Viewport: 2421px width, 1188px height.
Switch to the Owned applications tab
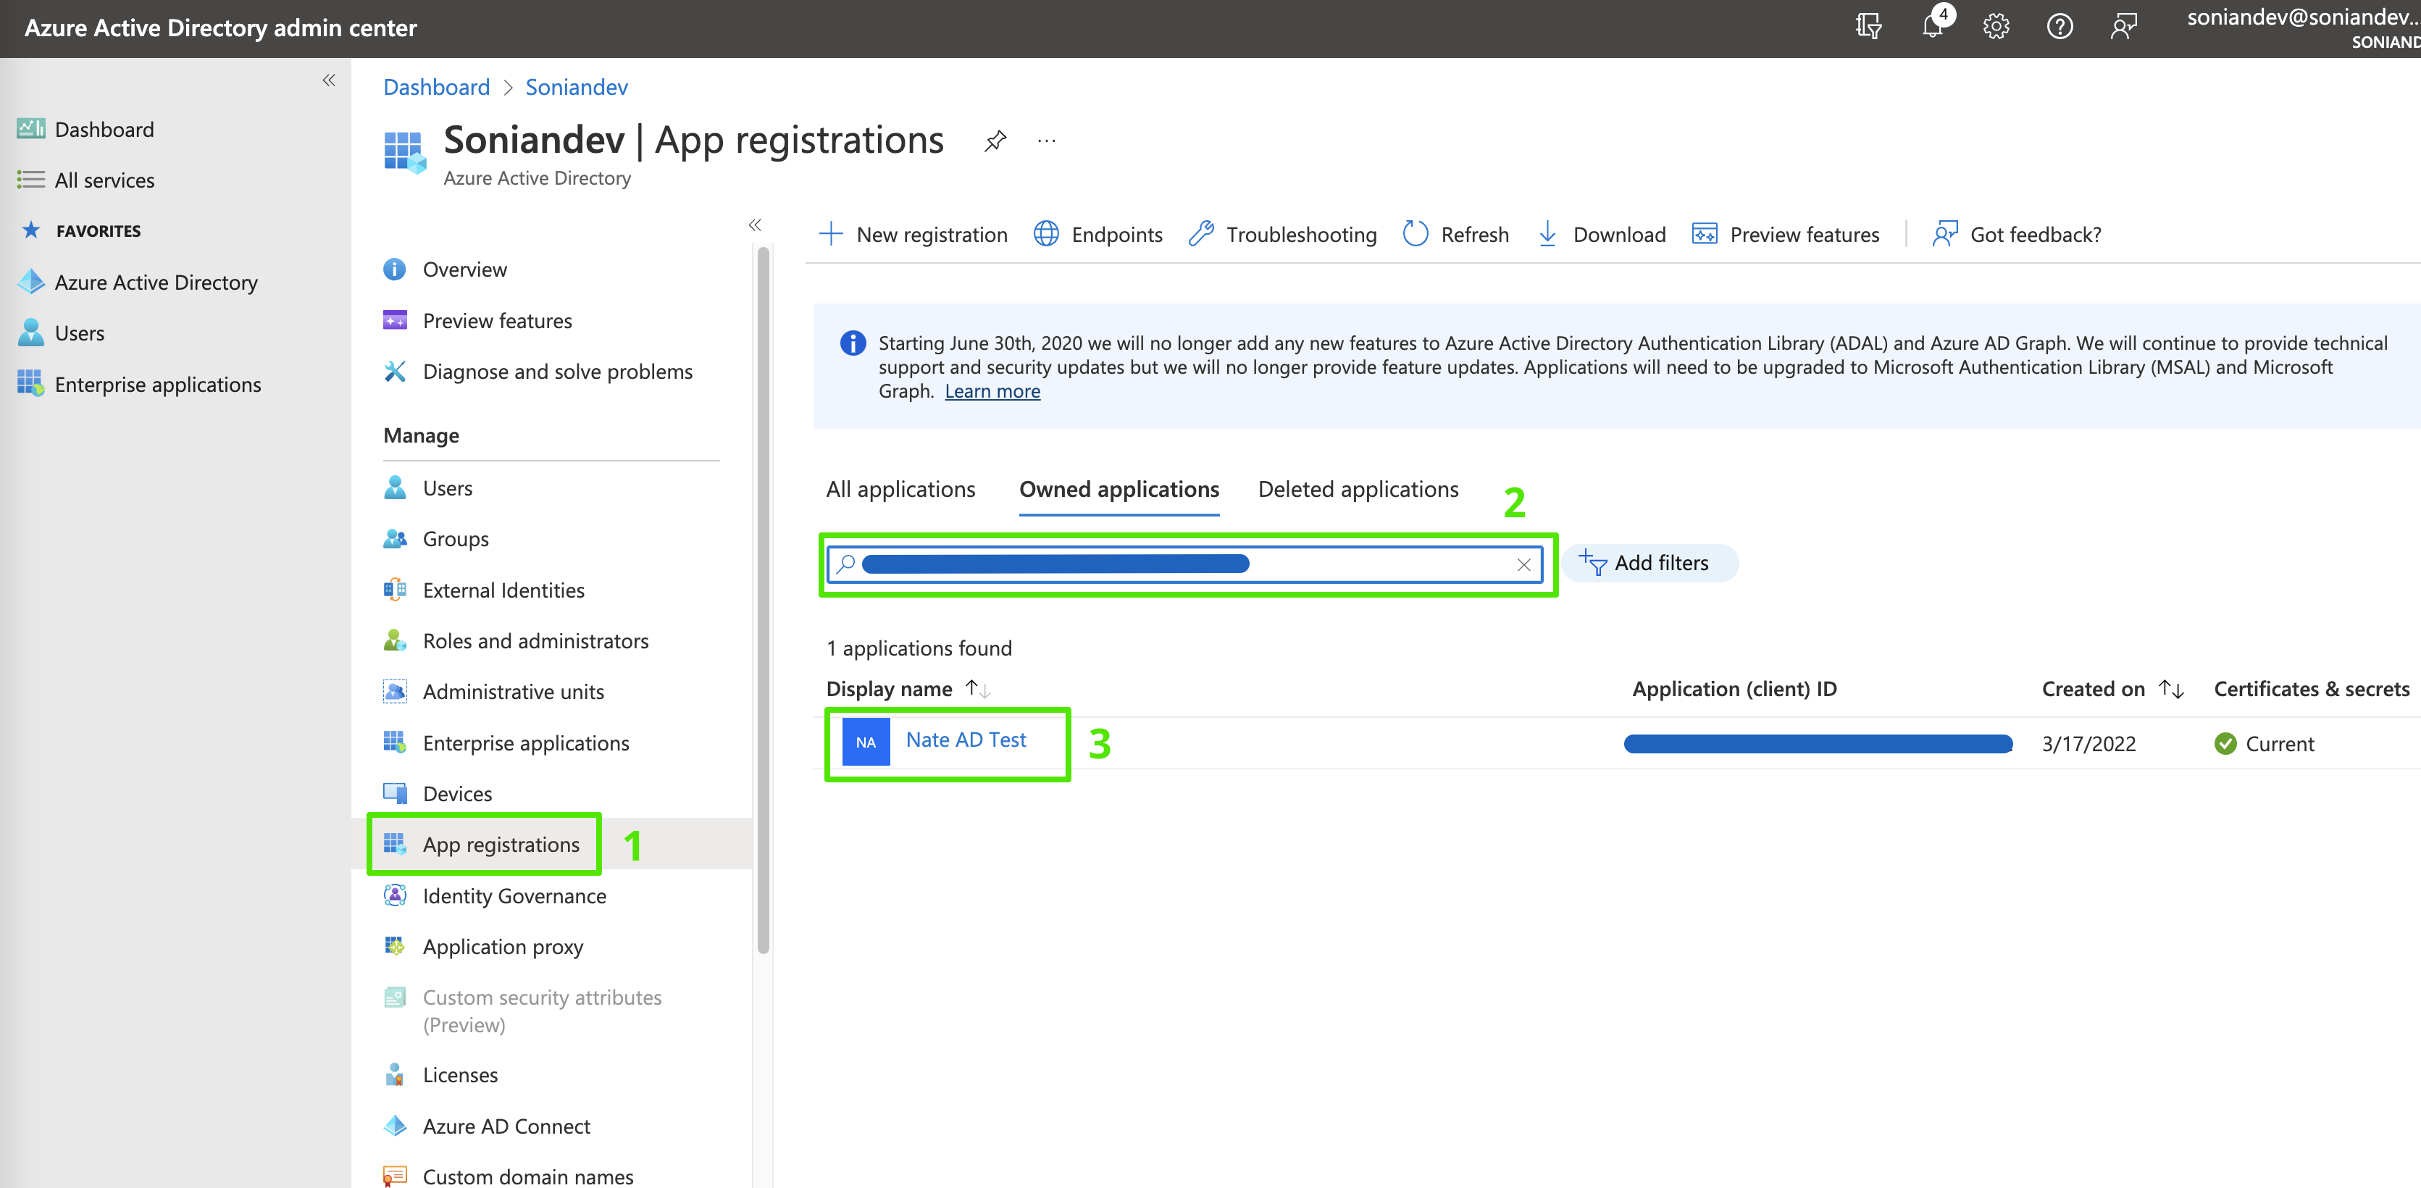[1118, 490]
